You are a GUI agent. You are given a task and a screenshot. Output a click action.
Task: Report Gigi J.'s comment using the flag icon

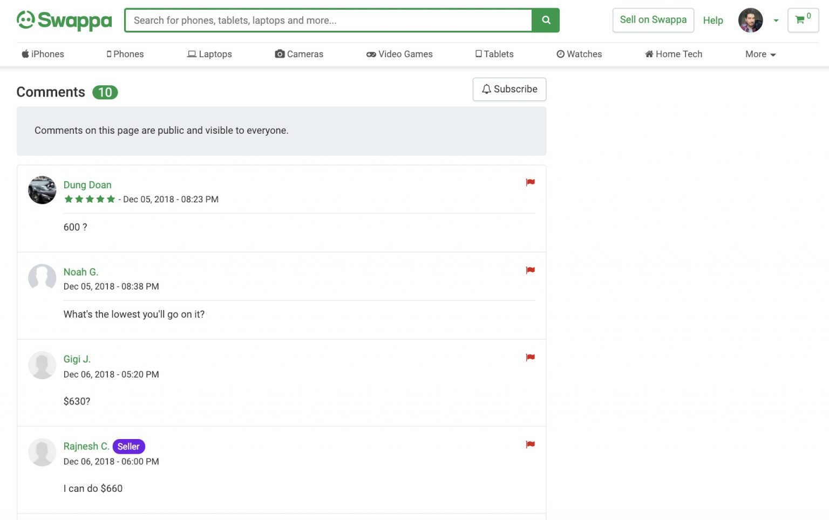click(530, 357)
